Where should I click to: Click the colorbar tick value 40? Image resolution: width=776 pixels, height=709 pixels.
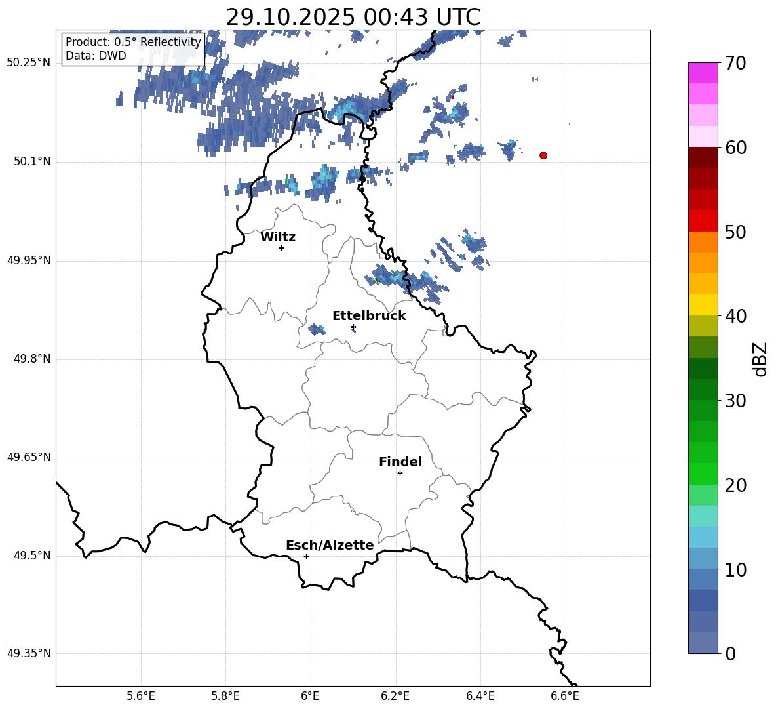735,316
